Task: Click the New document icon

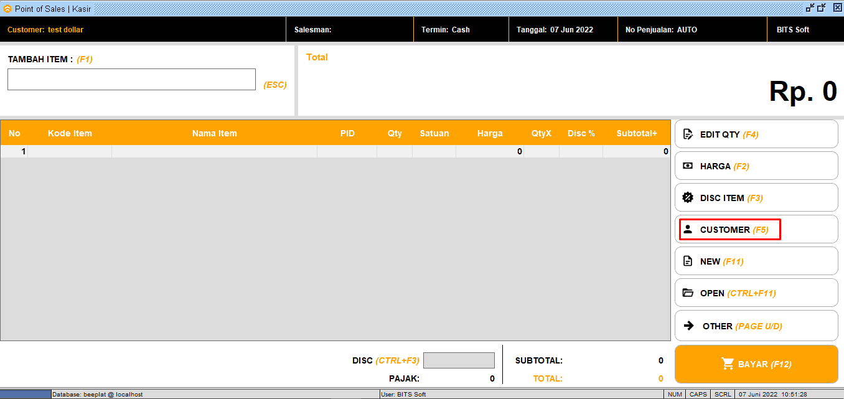Action: 688,261
